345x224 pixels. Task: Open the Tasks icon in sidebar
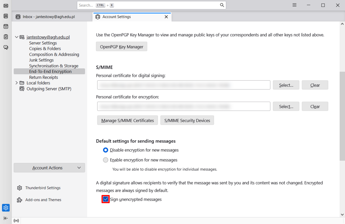(x=6, y=37)
